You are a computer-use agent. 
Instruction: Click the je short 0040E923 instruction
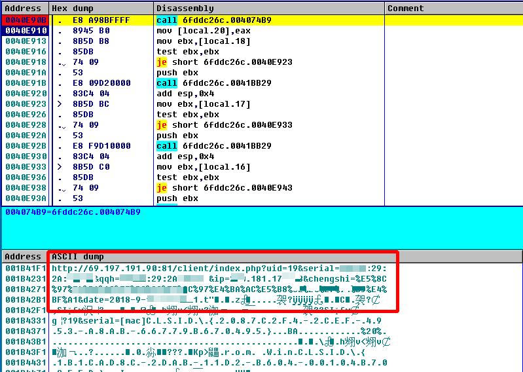tap(225, 62)
